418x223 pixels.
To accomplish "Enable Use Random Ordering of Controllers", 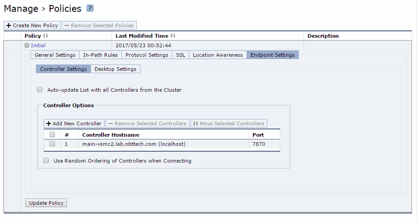I will coord(46,160).
